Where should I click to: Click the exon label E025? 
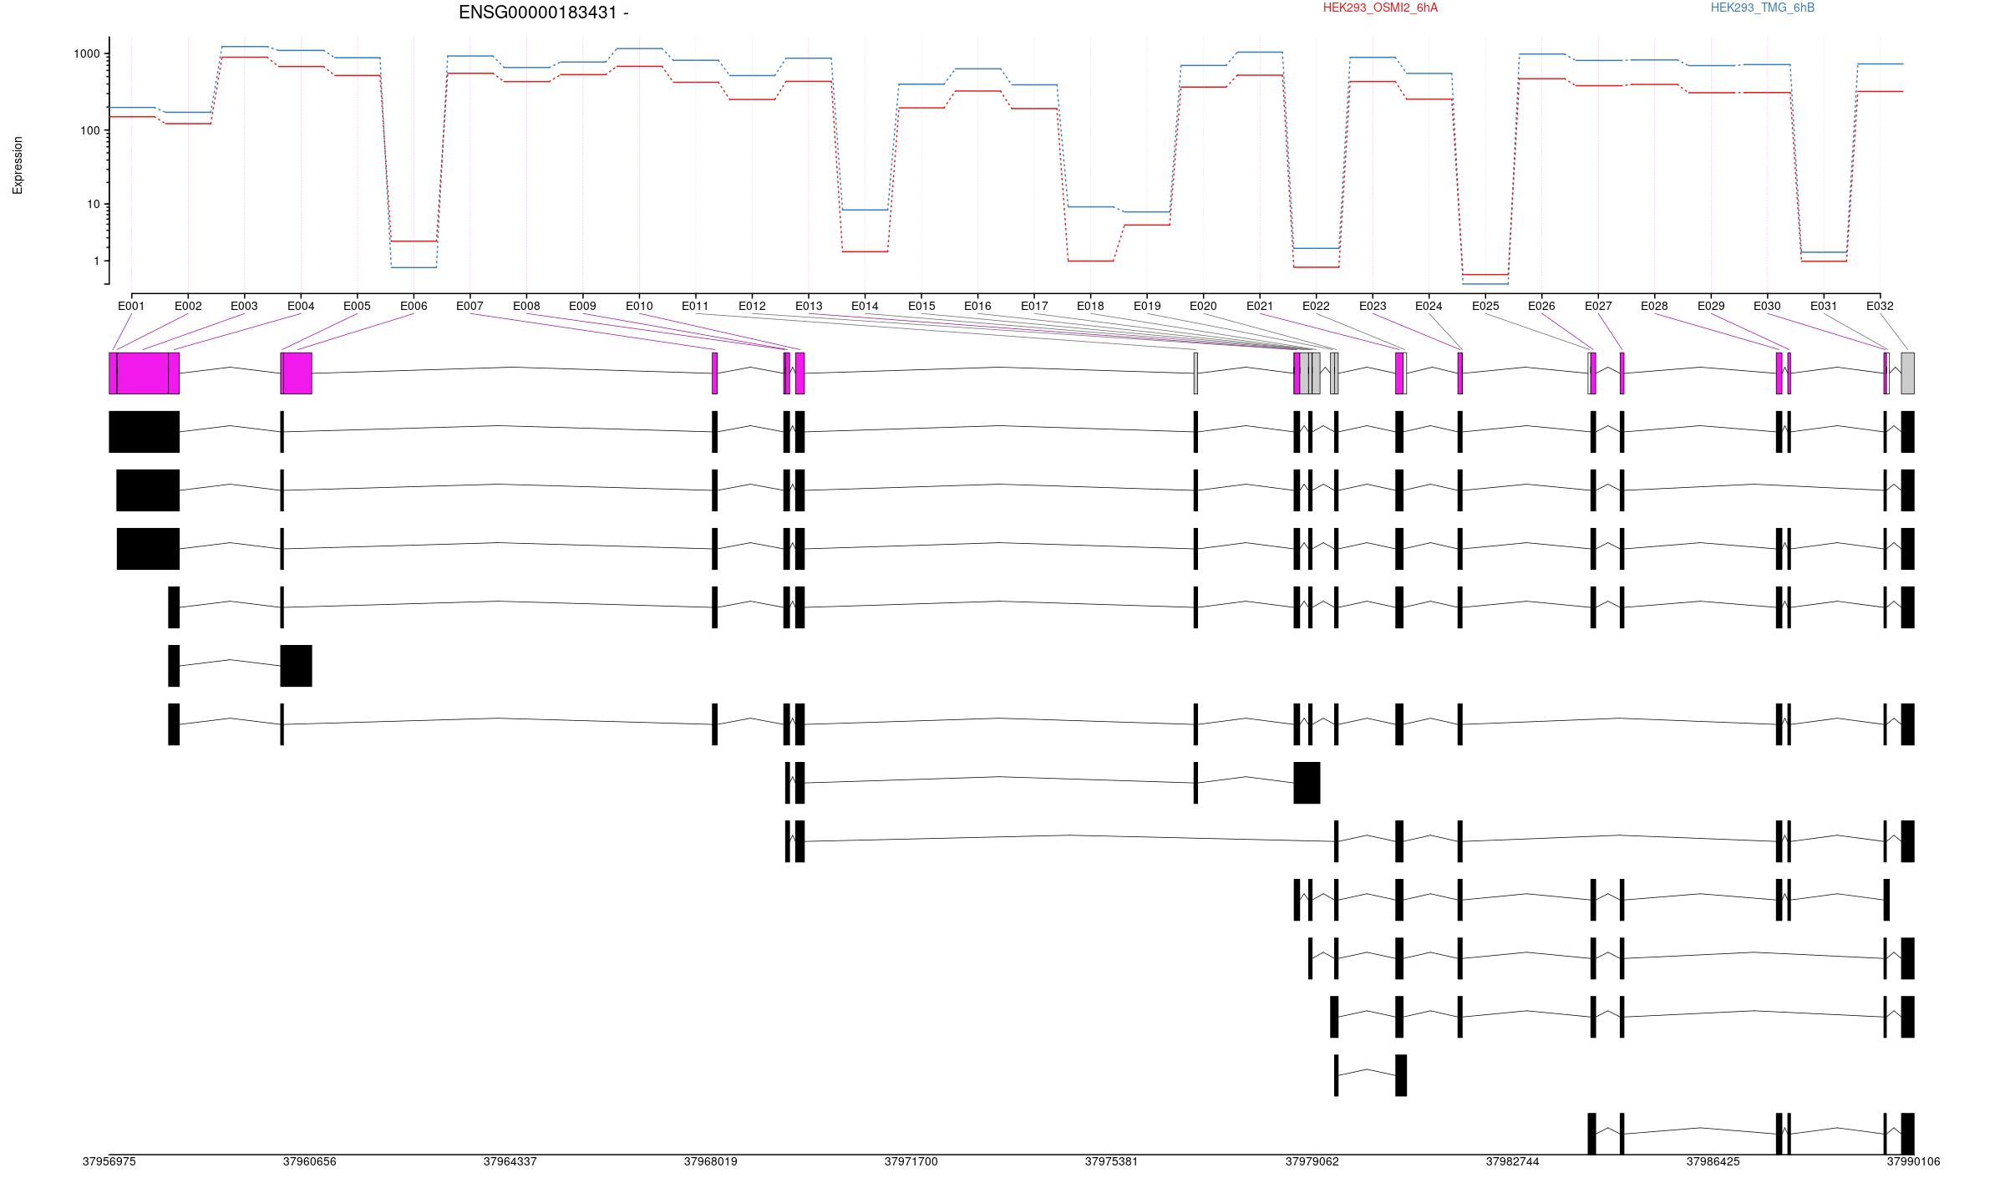point(1485,306)
